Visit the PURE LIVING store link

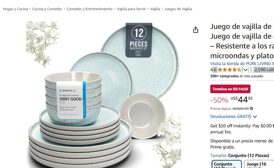coord(242,63)
